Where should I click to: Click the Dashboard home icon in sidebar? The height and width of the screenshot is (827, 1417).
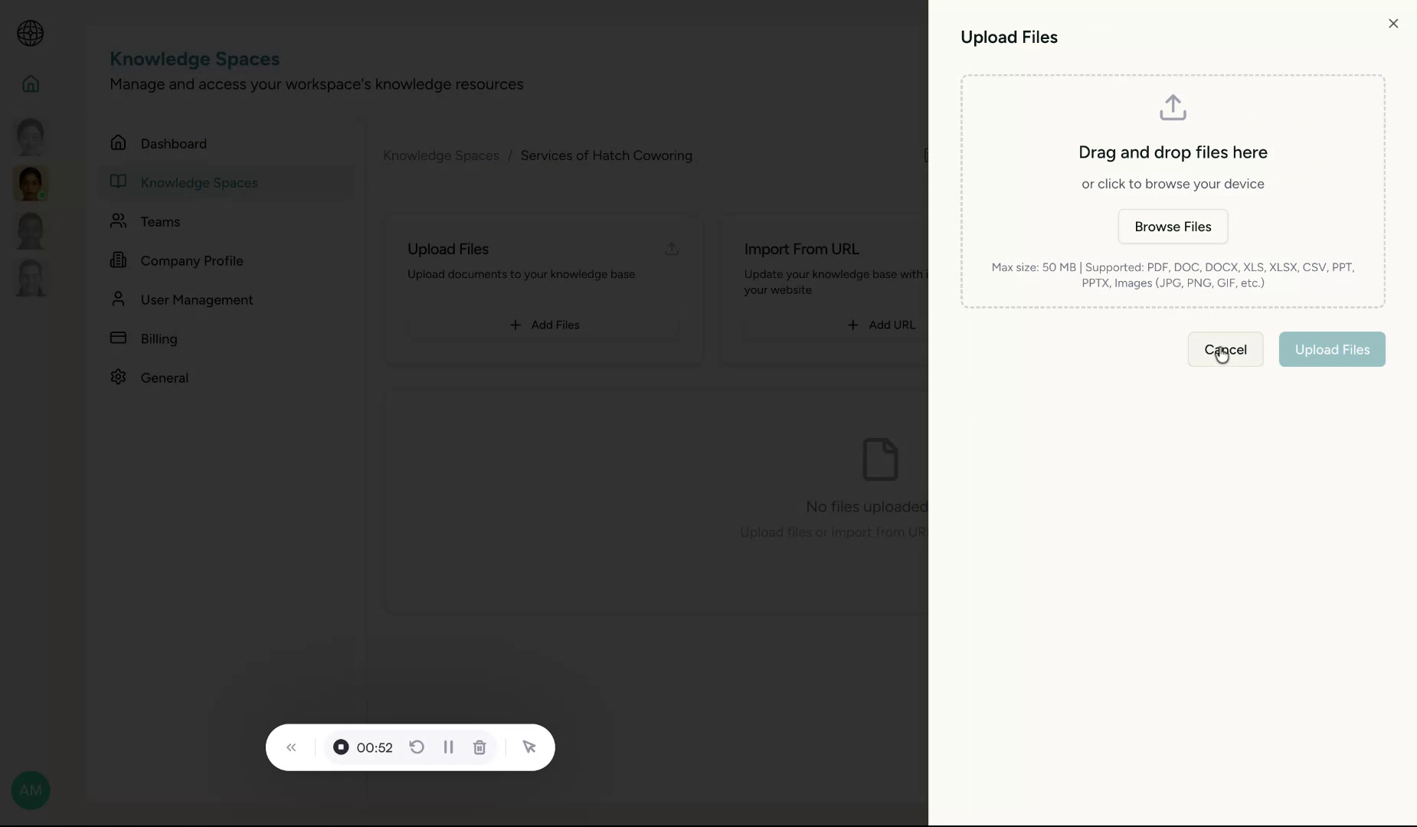pos(119,143)
